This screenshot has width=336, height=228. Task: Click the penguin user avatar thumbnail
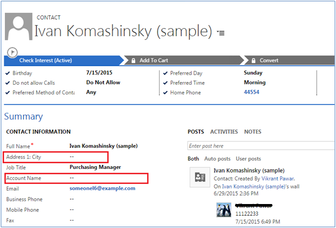point(224,210)
